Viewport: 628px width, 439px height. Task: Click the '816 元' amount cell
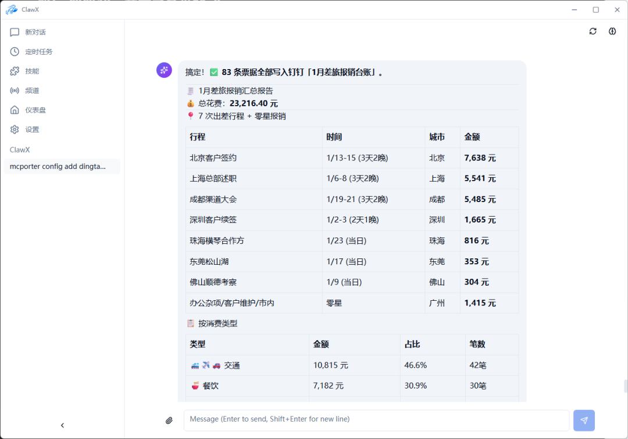489,240
